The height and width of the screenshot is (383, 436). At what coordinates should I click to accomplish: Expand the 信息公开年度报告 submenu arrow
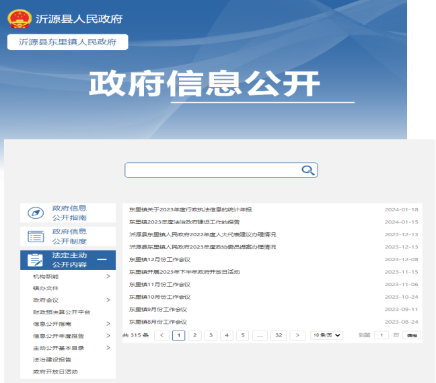tap(108, 336)
